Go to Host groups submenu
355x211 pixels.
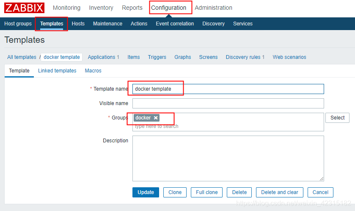click(x=18, y=24)
